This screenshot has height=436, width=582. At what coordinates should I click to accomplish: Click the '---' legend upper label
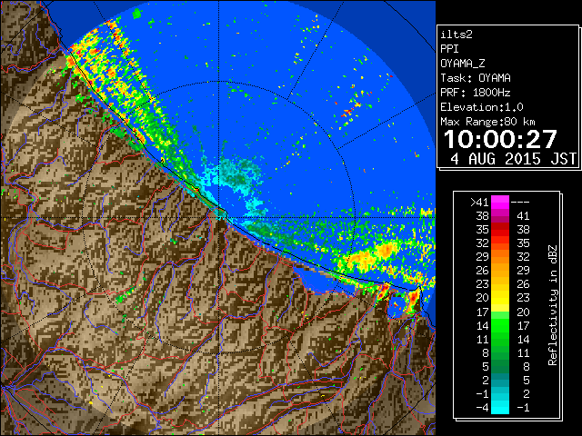point(520,203)
